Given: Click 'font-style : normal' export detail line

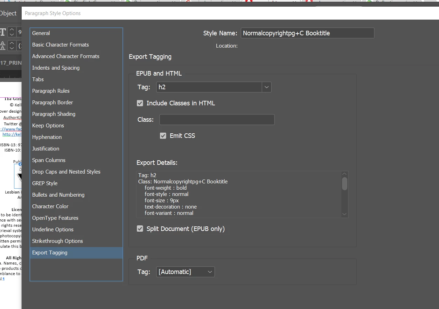Looking at the screenshot, I should [x=166, y=194].
